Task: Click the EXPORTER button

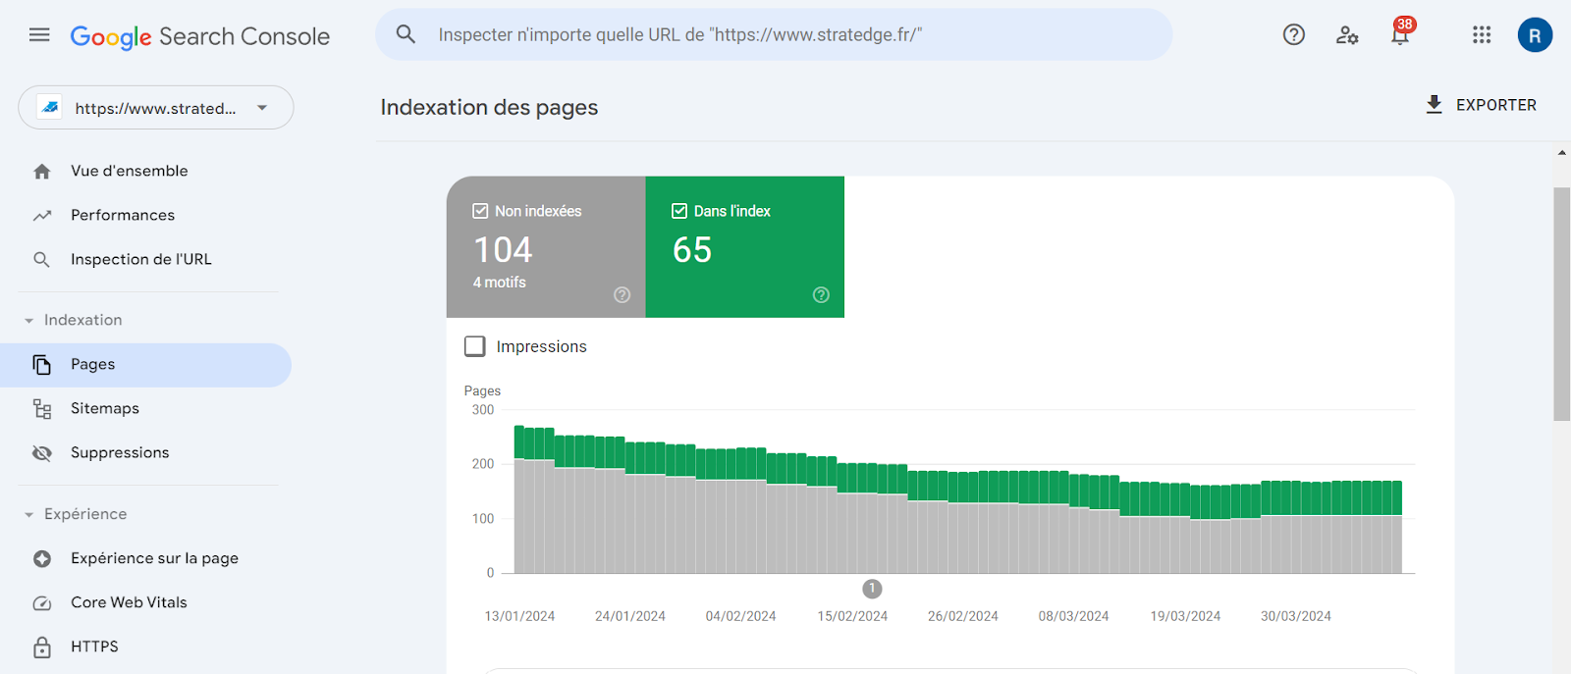Action: [x=1481, y=105]
